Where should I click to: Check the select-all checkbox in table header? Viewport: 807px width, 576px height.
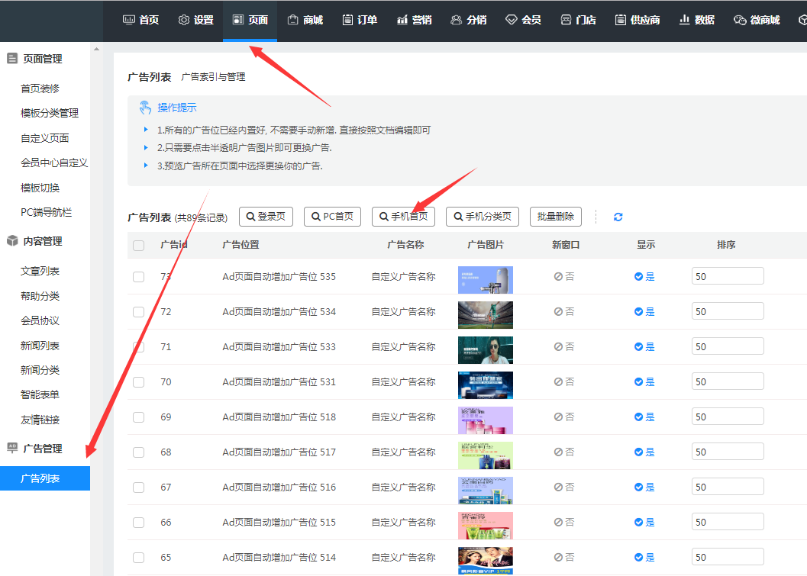138,246
